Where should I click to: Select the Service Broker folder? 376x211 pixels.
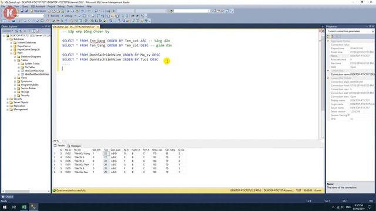click(x=28, y=89)
